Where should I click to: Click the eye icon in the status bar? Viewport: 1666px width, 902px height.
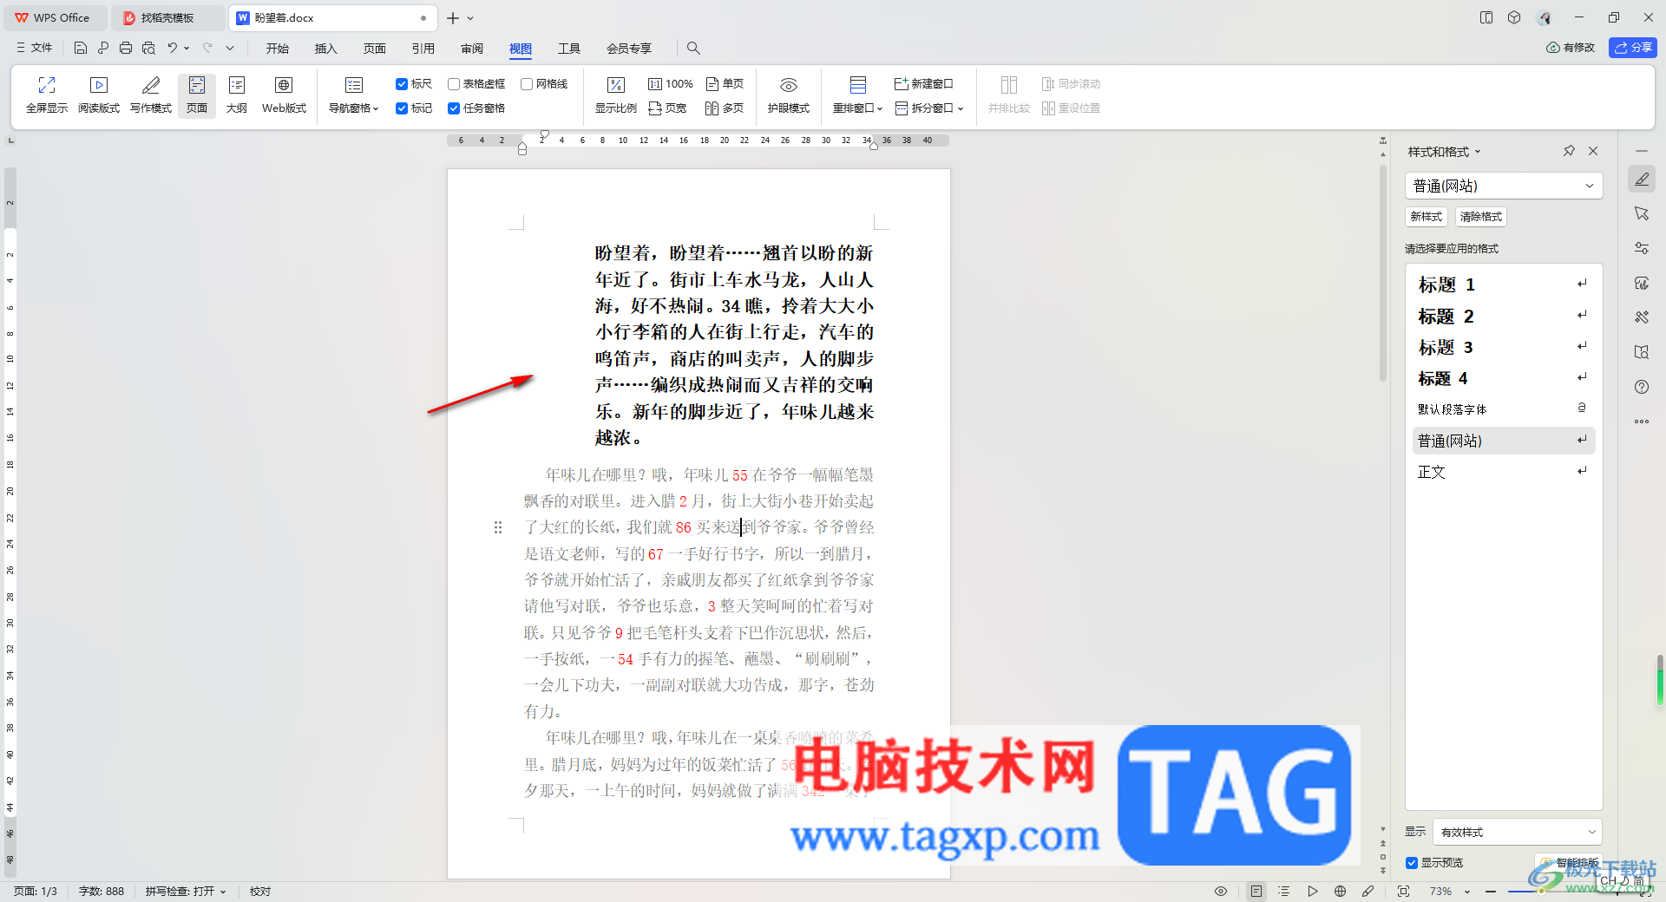(1221, 891)
